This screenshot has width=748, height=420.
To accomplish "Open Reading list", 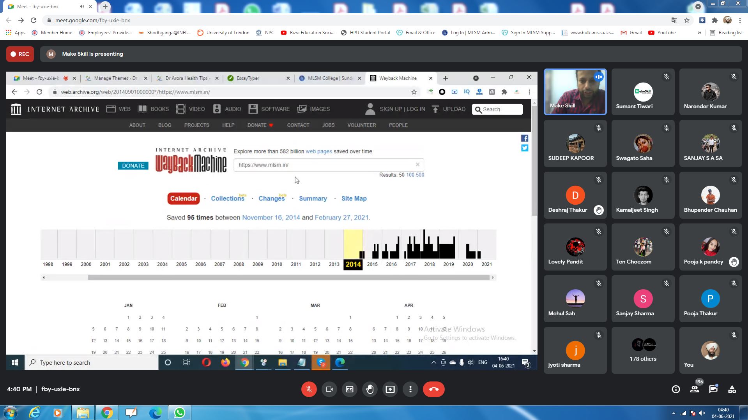I will coord(726,33).
